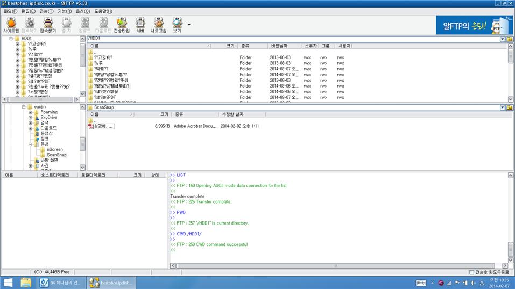Select the ScanSnap folder in tree

(57, 155)
